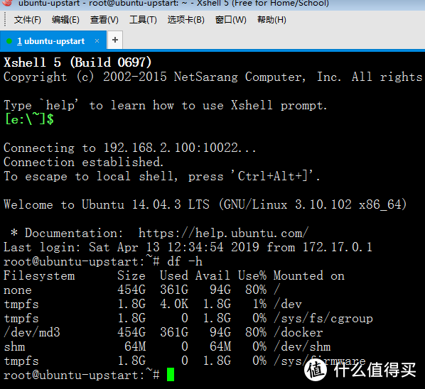
Task: Click the 'Avail' column header
Action: pyautogui.click(x=212, y=276)
